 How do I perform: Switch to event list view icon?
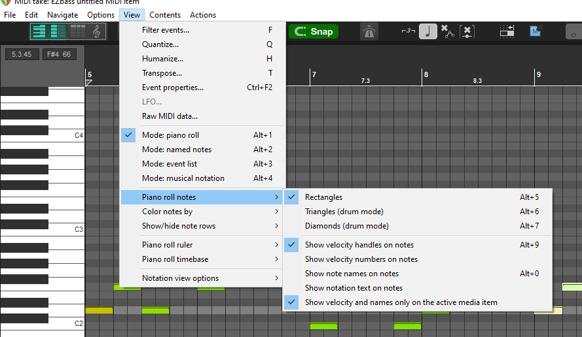[x=77, y=31]
